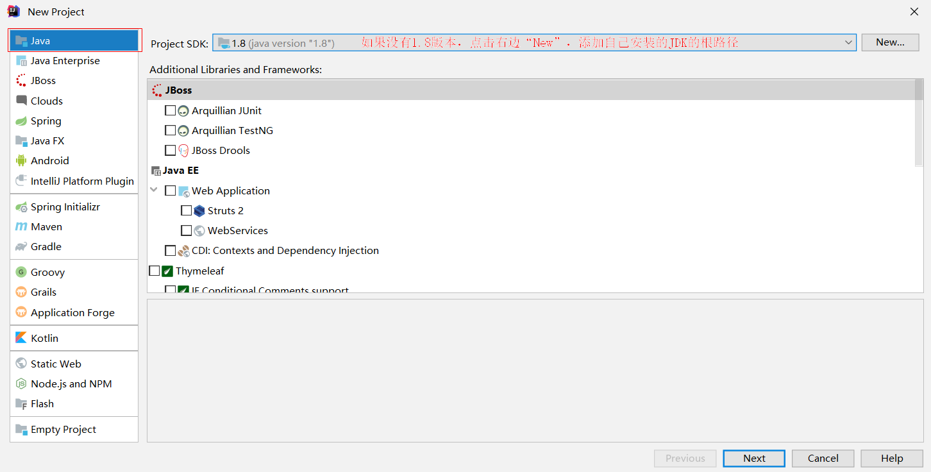Select the JBoss icon in sidebar list
Screen dimensions: 931x472
click(x=21, y=81)
